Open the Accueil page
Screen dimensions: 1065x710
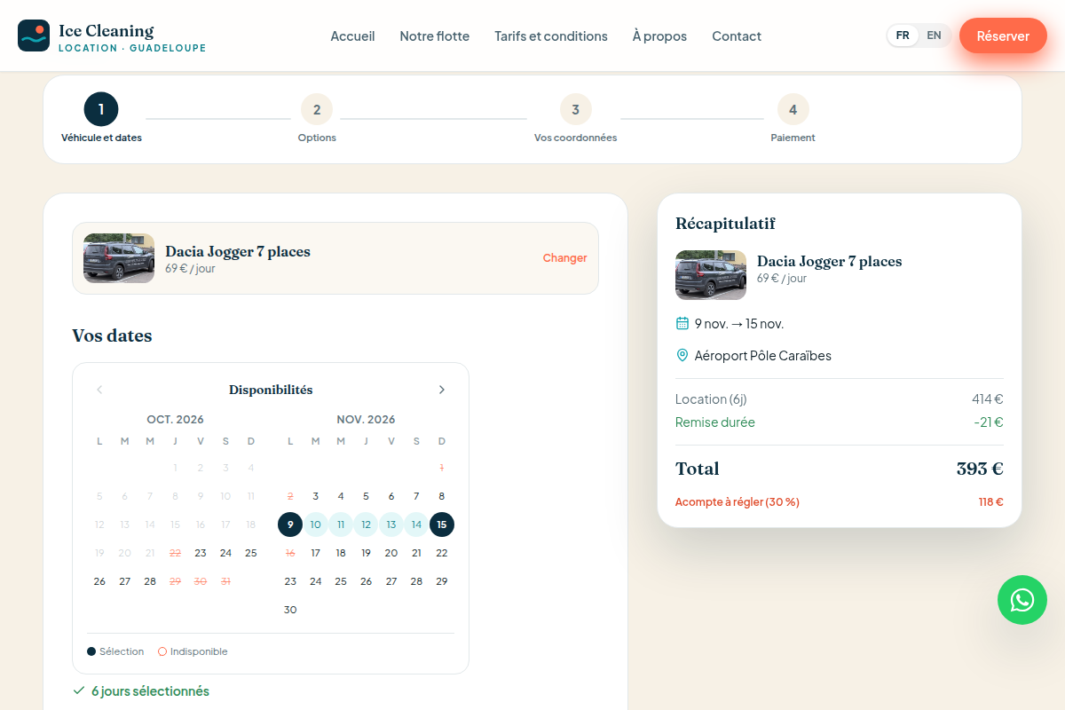point(352,36)
